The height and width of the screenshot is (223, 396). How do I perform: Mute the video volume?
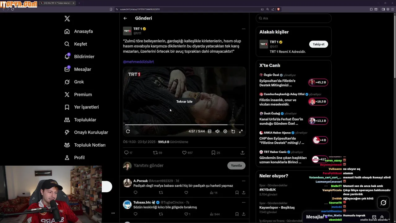[x=217, y=131]
